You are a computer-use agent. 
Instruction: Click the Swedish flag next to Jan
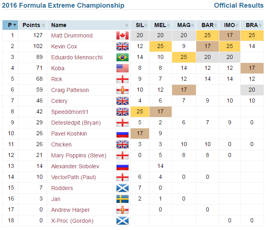pos(122,199)
